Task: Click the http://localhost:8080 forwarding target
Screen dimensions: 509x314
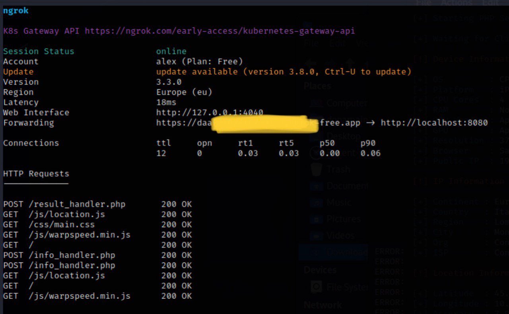Action: [434, 123]
